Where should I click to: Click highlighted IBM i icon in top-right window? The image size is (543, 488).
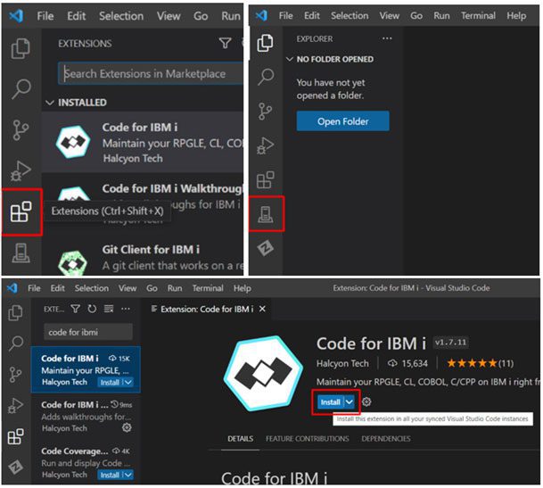(x=266, y=214)
